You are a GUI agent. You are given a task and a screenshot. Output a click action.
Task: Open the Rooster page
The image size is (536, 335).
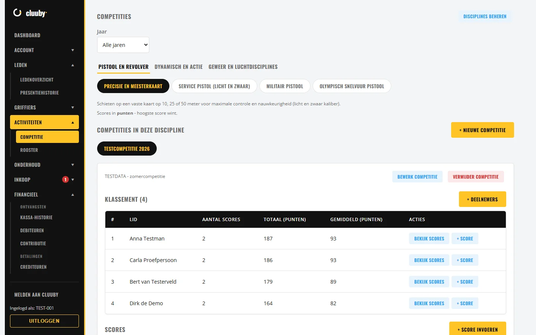[x=47, y=150]
